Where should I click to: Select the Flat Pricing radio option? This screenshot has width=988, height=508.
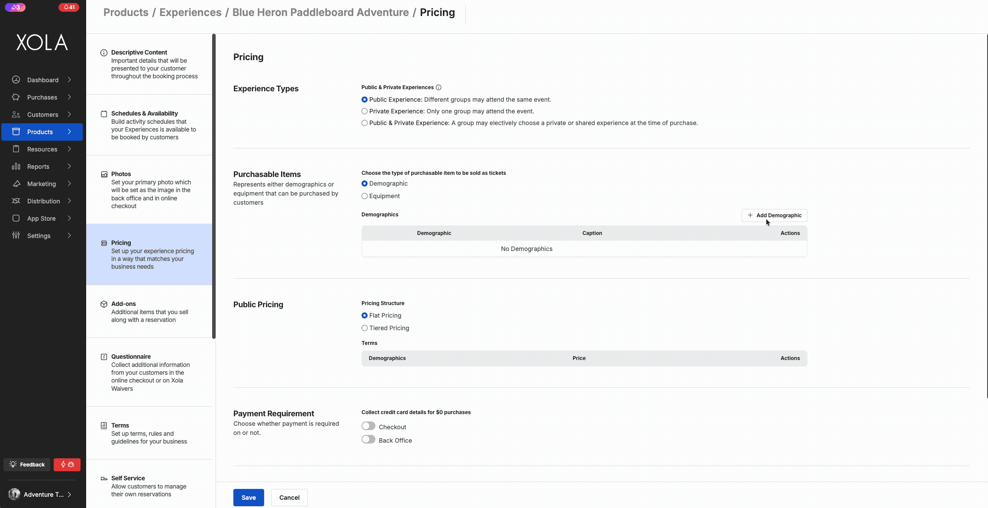(365, 315)
